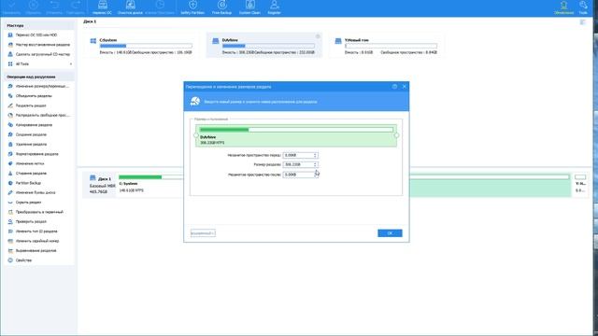Toggle the disk view icon at top right
The height and width of the screenshot is (336, 598).
pos(582,22)
